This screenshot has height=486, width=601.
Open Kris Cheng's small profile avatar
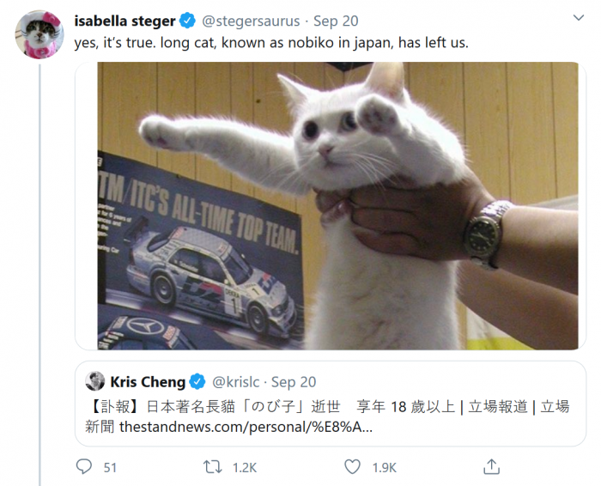click(x=94, y=381)
